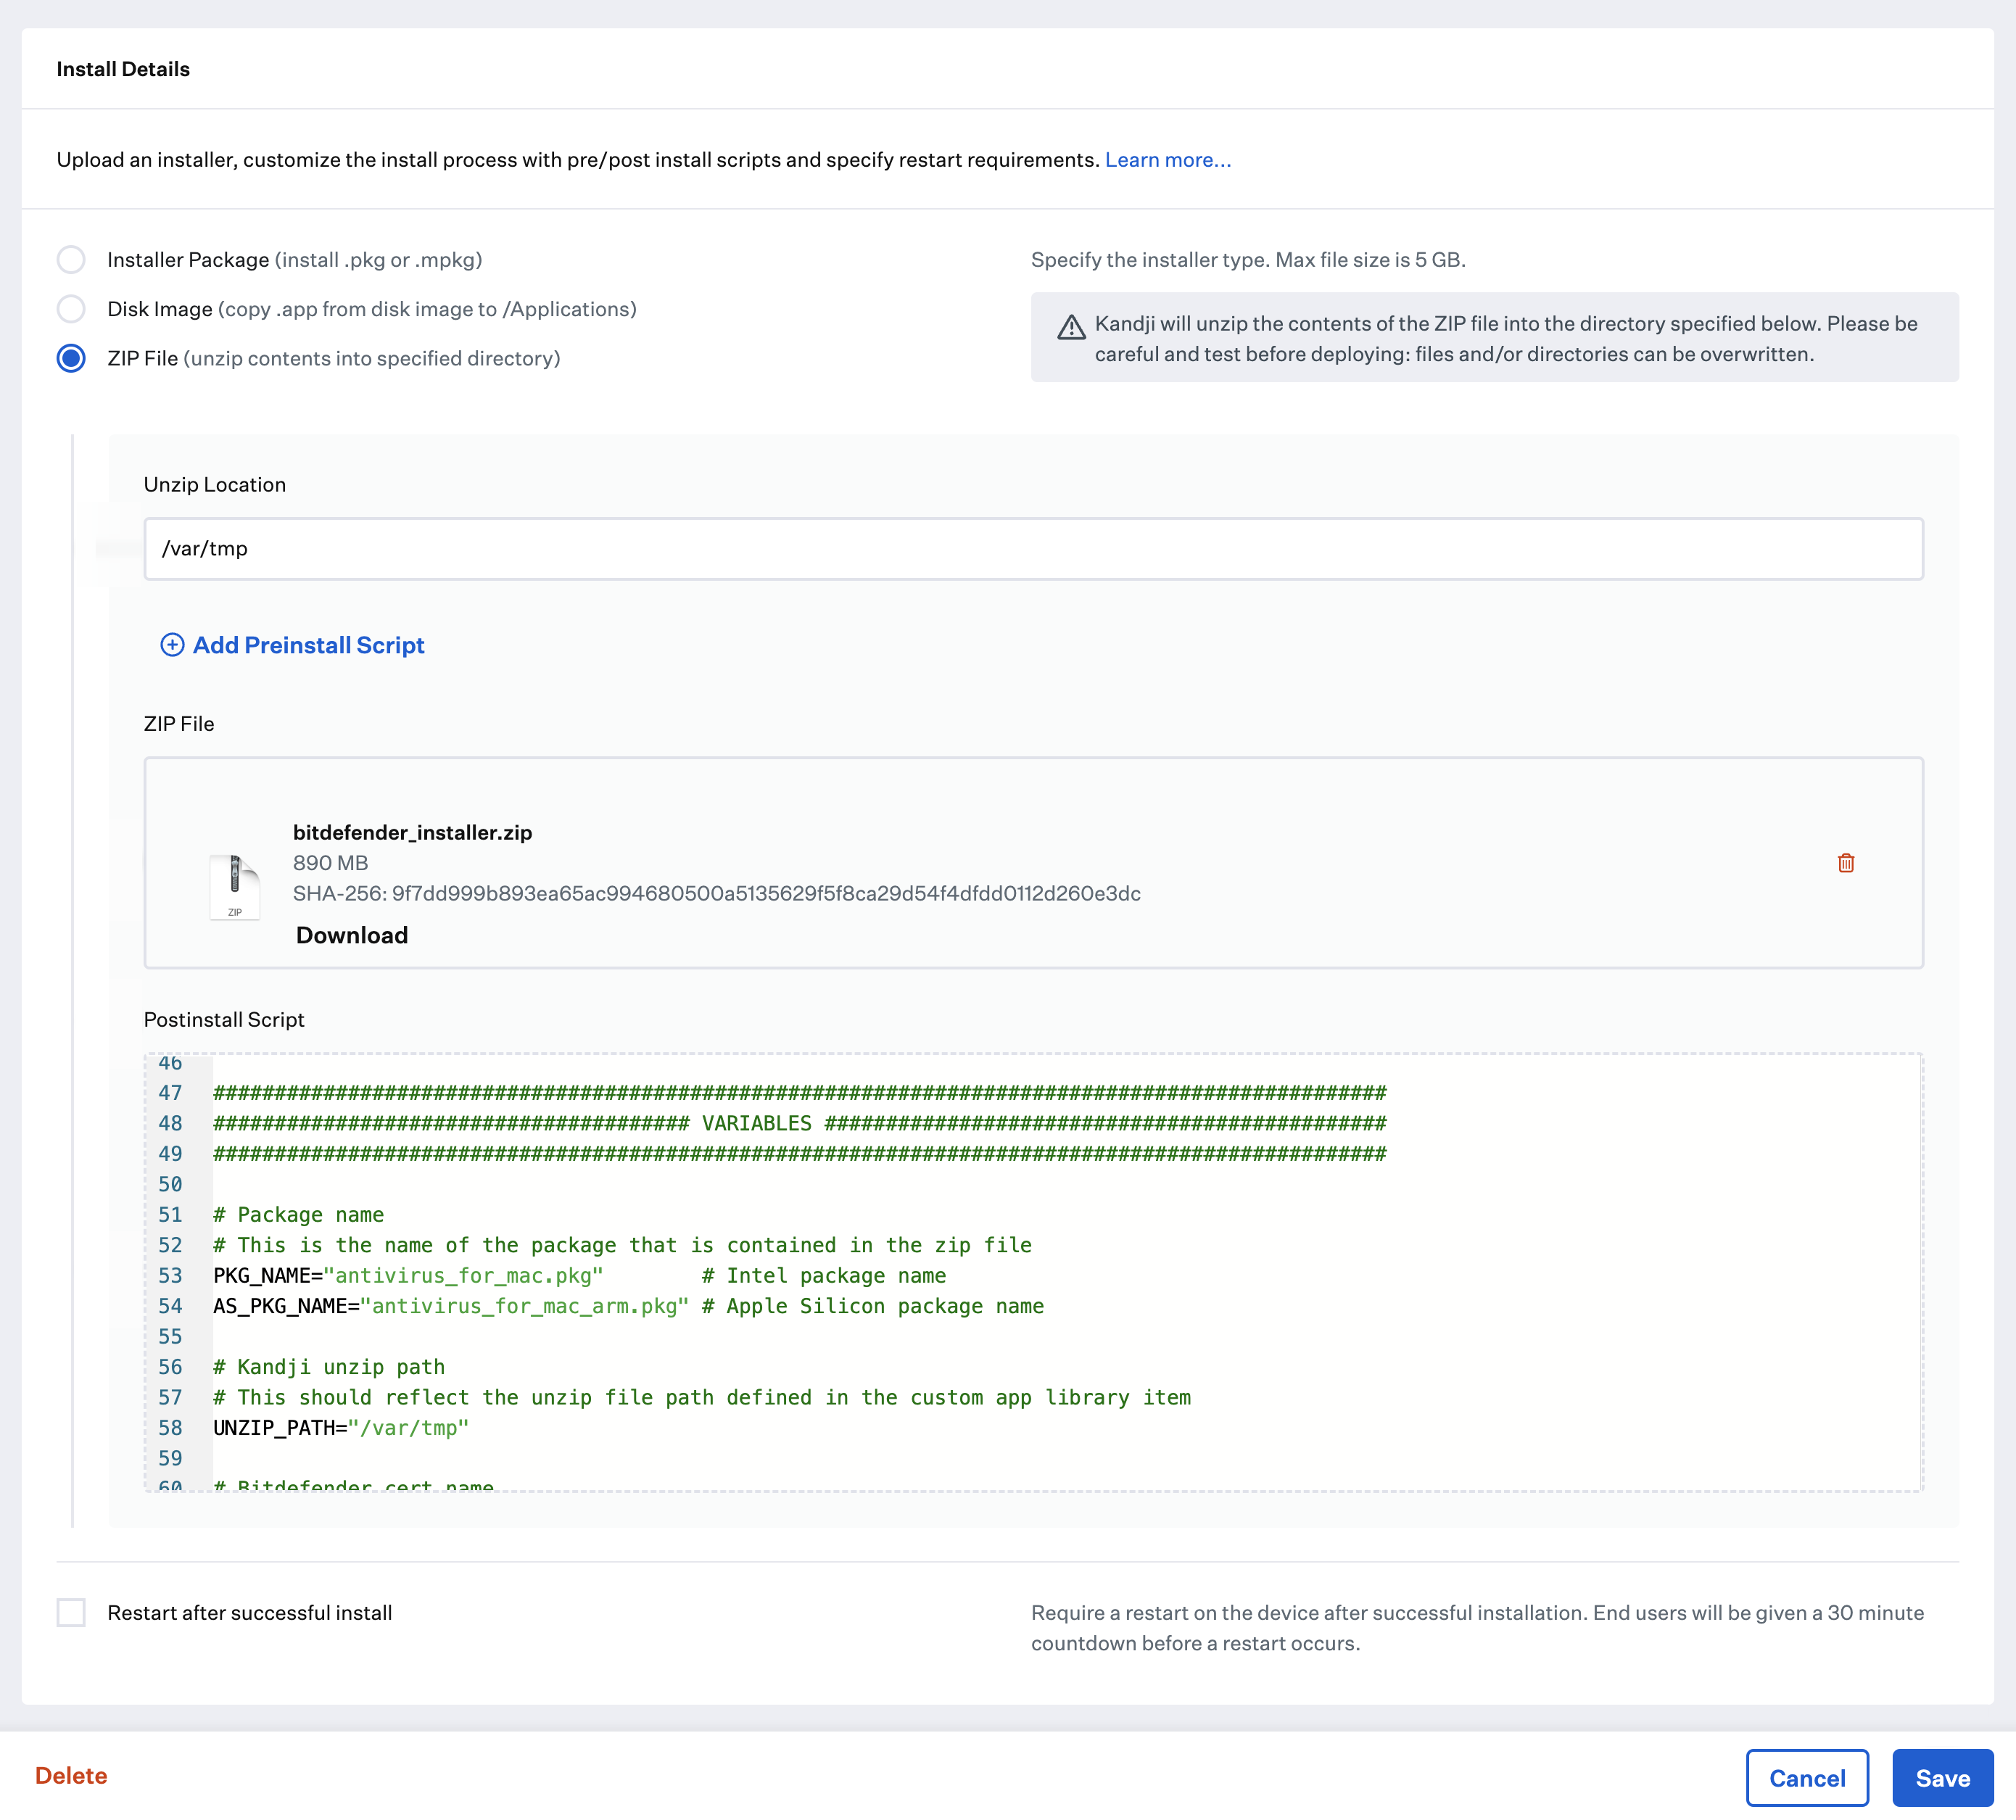Click the '# Kandji unzip path' comment line
Viewport: 2016px width, 1820px height.
[x=329, y=1367]
